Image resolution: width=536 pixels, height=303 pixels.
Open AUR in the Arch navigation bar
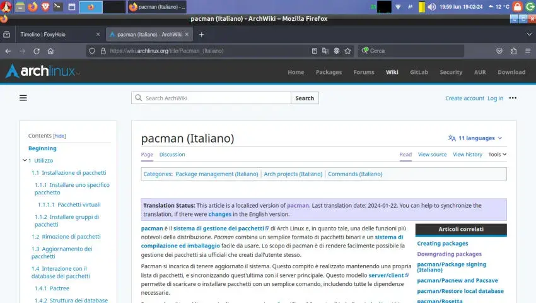tap(480, 72)
